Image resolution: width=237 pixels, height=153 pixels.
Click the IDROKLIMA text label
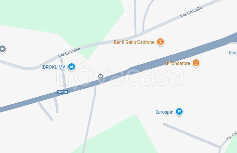click(53, 67)
